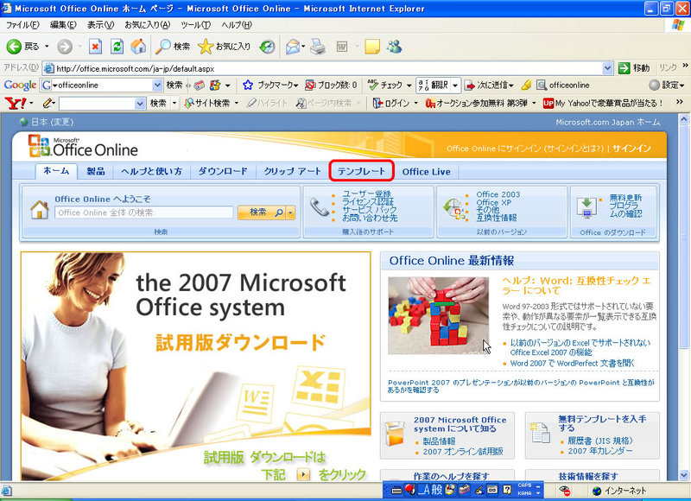Image resolution: width=691 pixels, height=501 pixels.
Task: Expand the Google 翻訳 dropdown arrow
Action: (455, 85)
